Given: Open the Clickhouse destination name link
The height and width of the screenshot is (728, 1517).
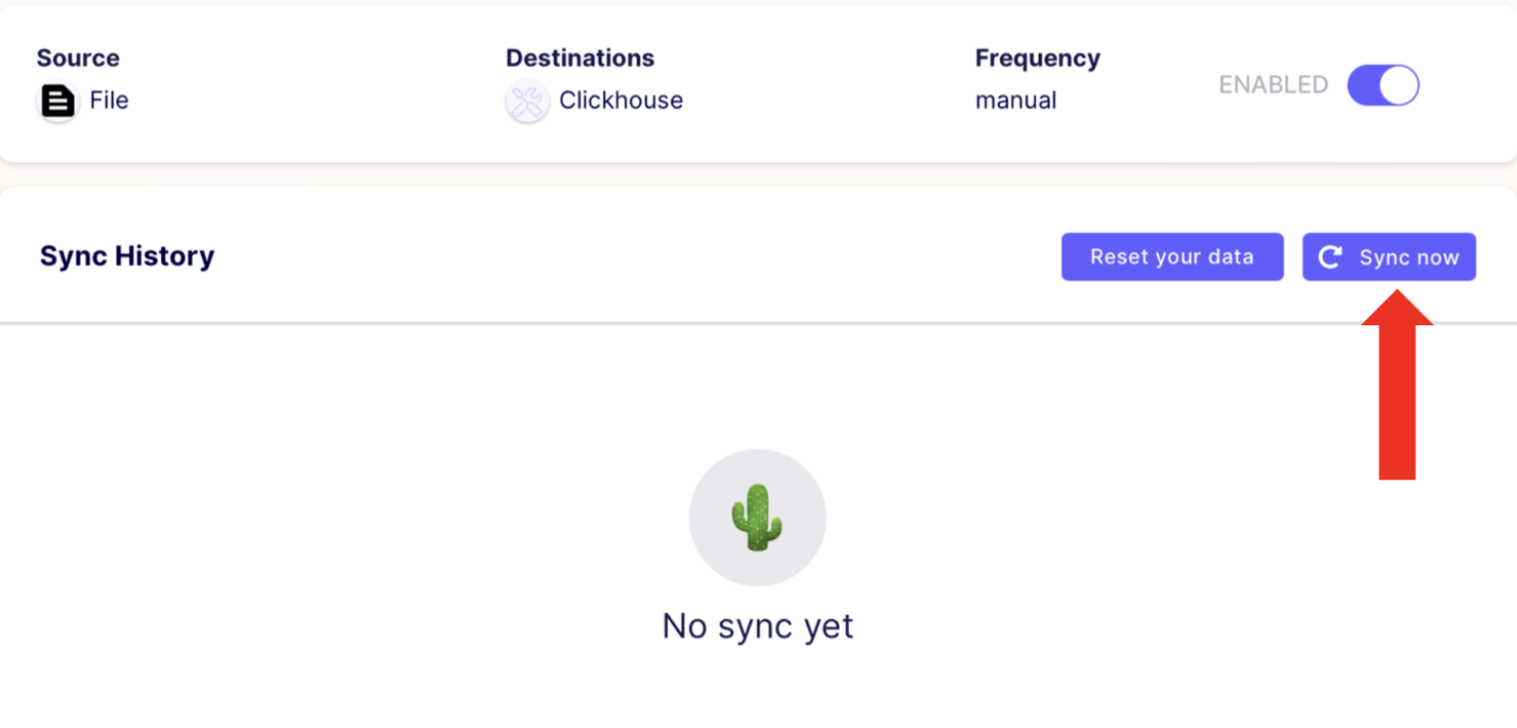Looking at the screenshot, I should 620,100.
